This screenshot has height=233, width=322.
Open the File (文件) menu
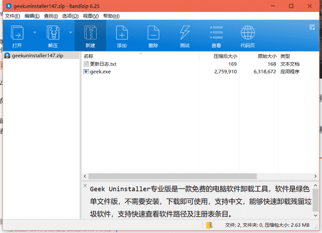point(13,16)
